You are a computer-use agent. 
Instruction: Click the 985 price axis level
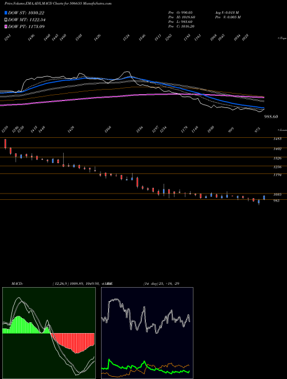click(277, 200)
